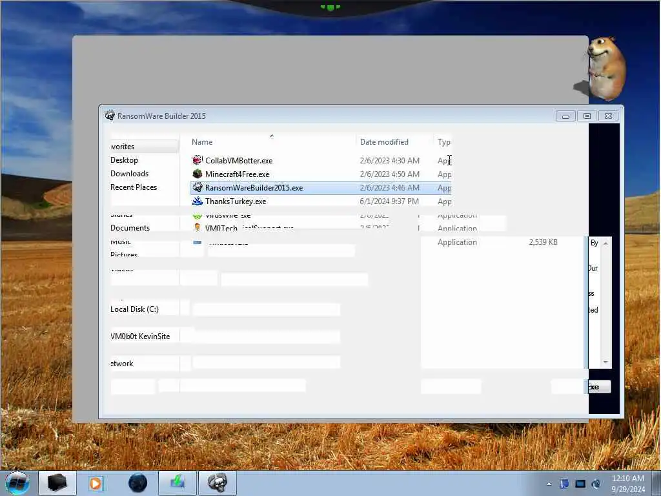The height and width of the screenshot is (496, 661).
Task: Open Network in the navigation pane
Action: (x=122, y=364)
